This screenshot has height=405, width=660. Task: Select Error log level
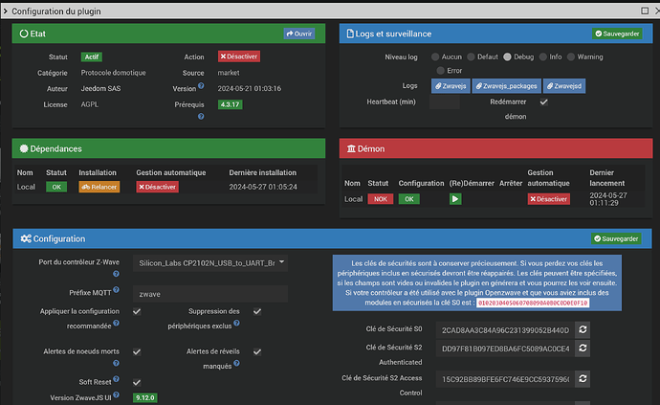[x=440, y=71]
